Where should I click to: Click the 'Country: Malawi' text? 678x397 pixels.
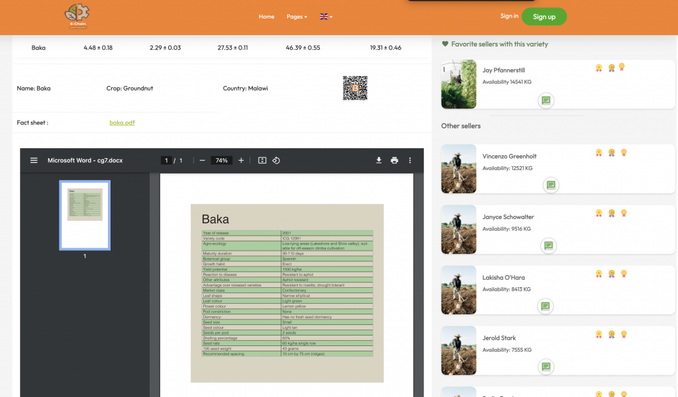point(245,88)
